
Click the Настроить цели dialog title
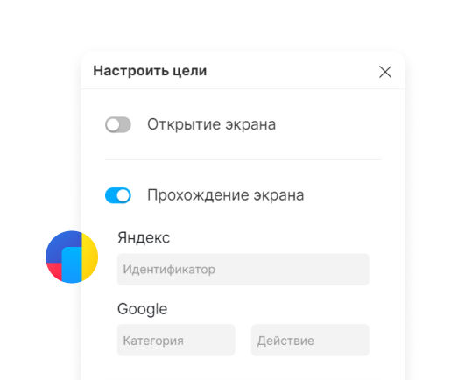click(x=150, y=71)
